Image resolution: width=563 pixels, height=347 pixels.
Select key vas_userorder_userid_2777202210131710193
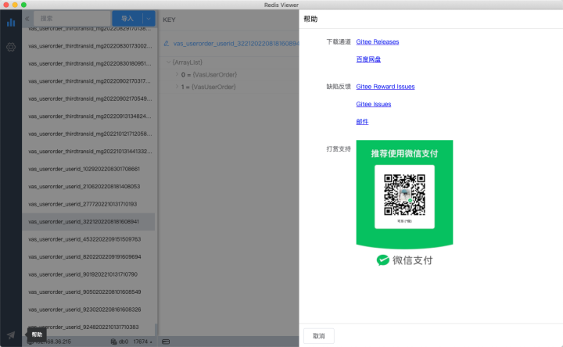(x=88, y=204)
